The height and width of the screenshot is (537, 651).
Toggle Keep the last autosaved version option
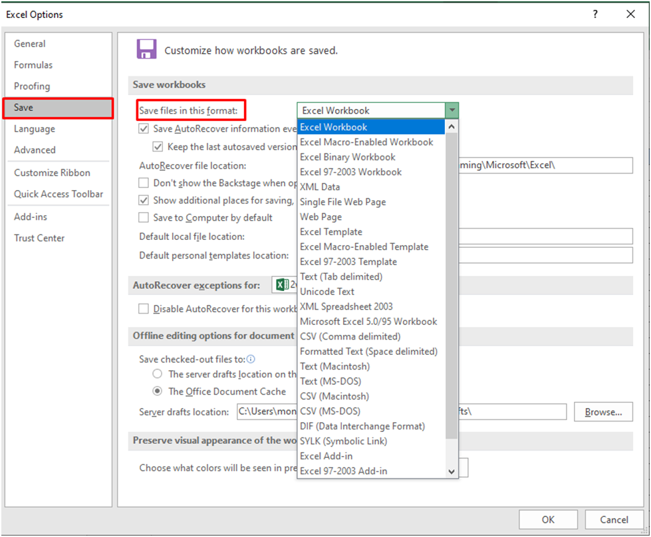(158, 147)
